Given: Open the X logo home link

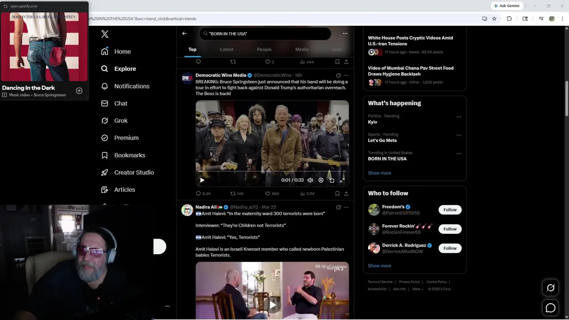Looking at the screenshot, I should (x=105, y=34).
